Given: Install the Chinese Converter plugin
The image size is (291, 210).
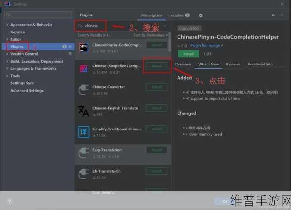Looking at the screenshot, I should [157, 87].
